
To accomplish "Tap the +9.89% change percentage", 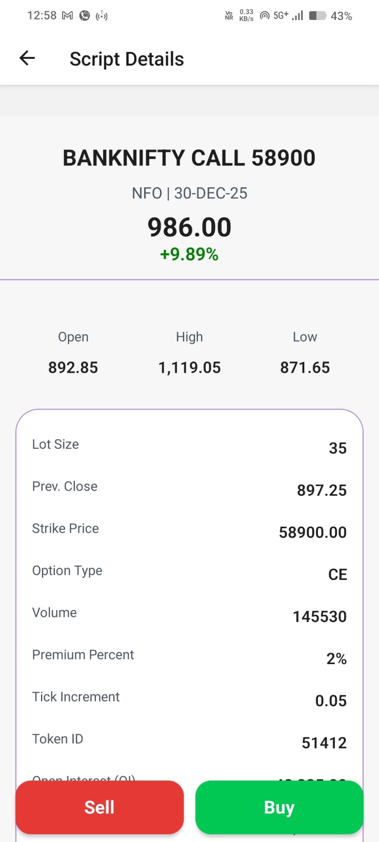I will [x=189, y=255].
